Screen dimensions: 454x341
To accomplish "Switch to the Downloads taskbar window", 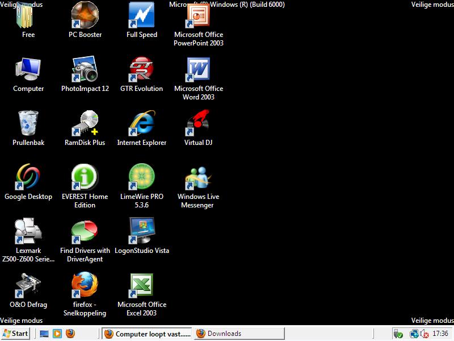I will click(x=239, y=334).
